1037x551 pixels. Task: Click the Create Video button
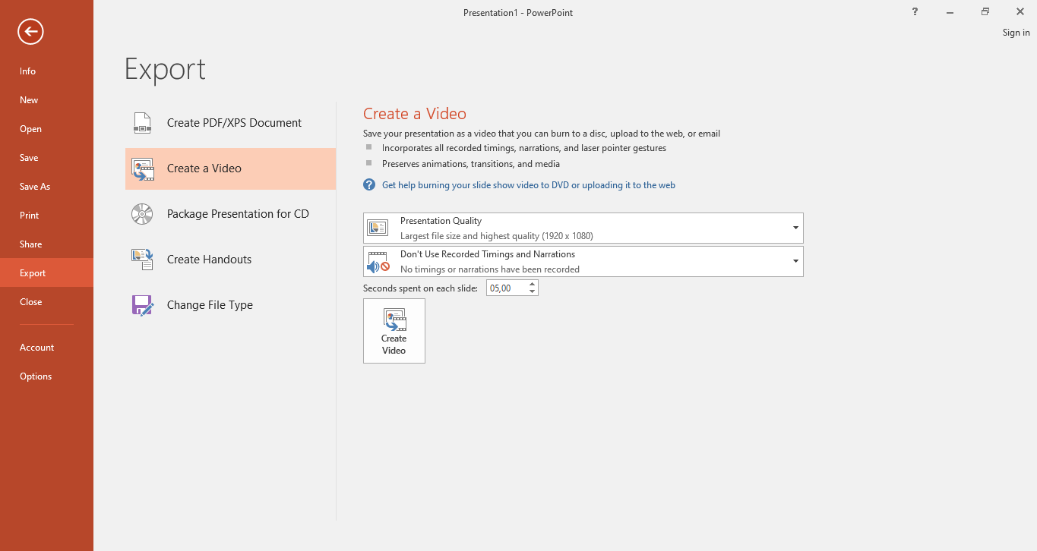click(x=394, y=331)
